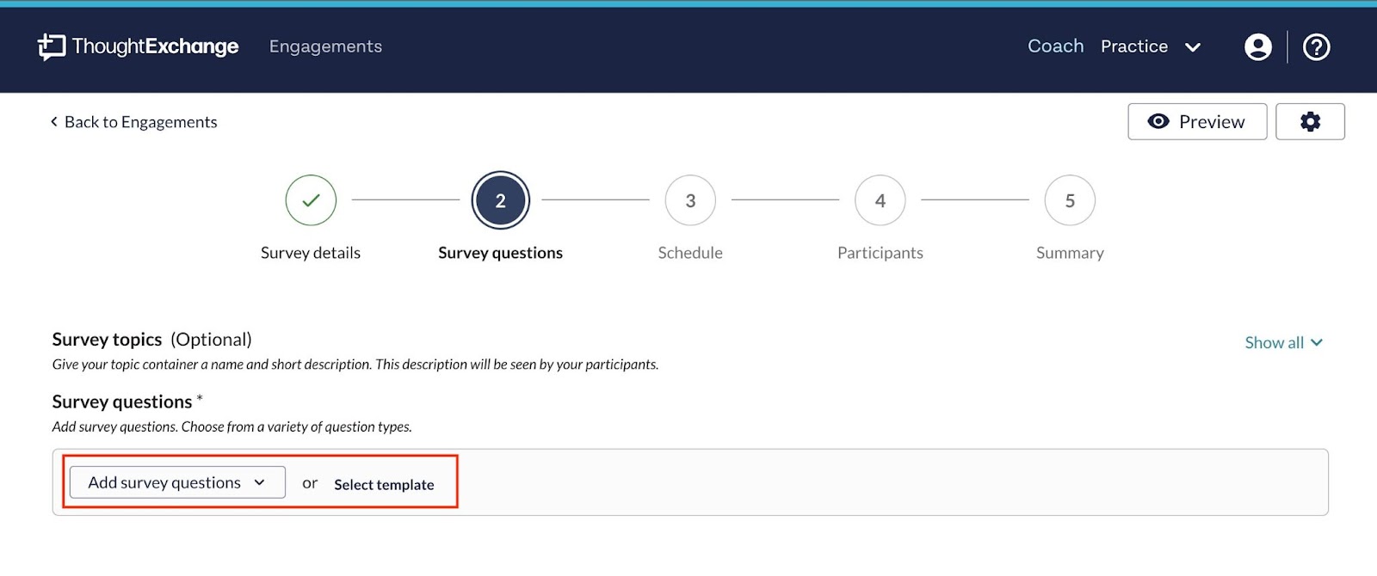Click the Preview button
This screenshot has height=576, width=1377.
click(1197, 122)
